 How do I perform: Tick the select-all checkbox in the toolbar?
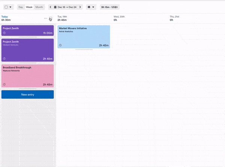pyautogui.click(x=6, y=7)
